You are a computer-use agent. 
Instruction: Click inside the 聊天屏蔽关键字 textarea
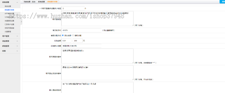click(x=97, y=56)
